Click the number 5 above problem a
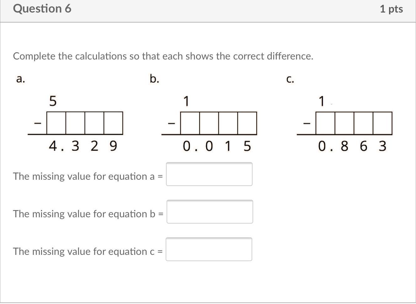This screenshot has height=304, width=416. 53,101
